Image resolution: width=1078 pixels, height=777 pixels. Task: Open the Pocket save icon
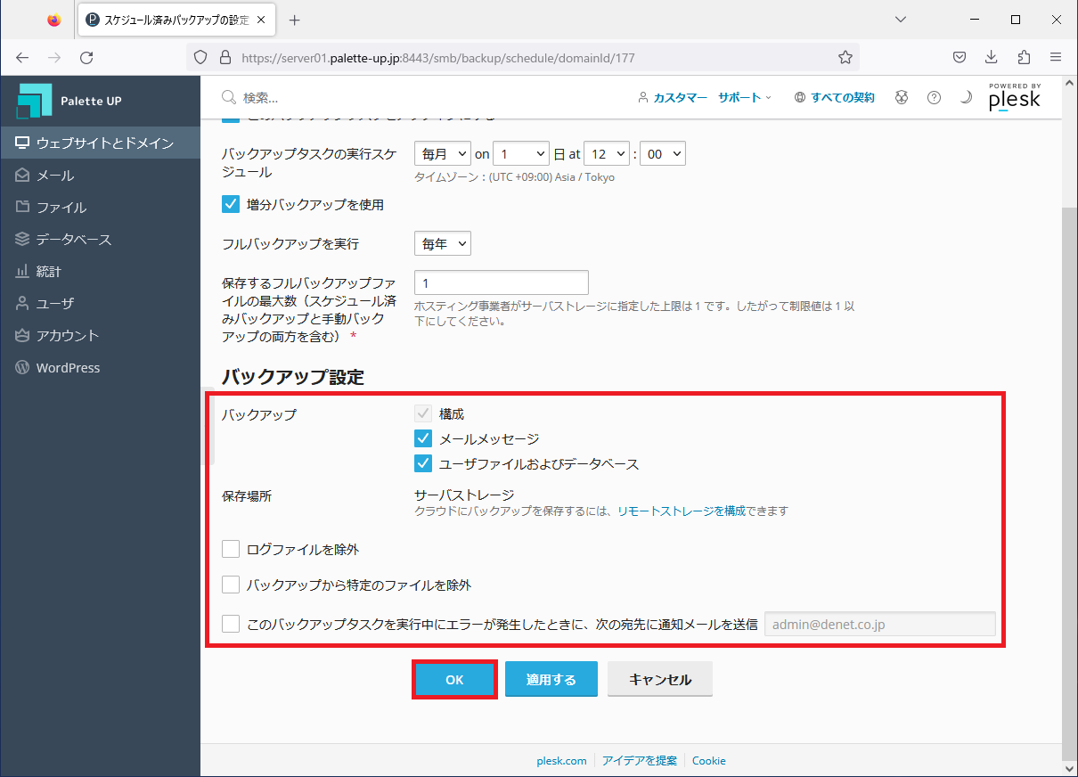click(960, 57)
